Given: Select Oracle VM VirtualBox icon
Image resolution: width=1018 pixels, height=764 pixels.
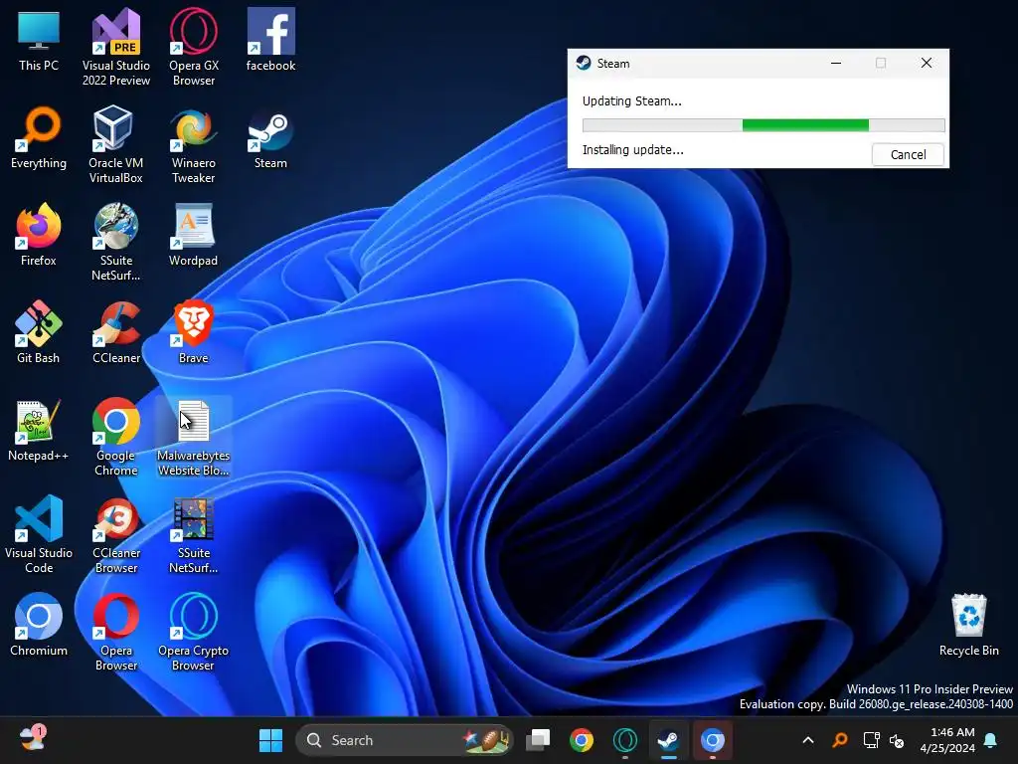Looking at the screenshot, I should (x=115, y=144).
